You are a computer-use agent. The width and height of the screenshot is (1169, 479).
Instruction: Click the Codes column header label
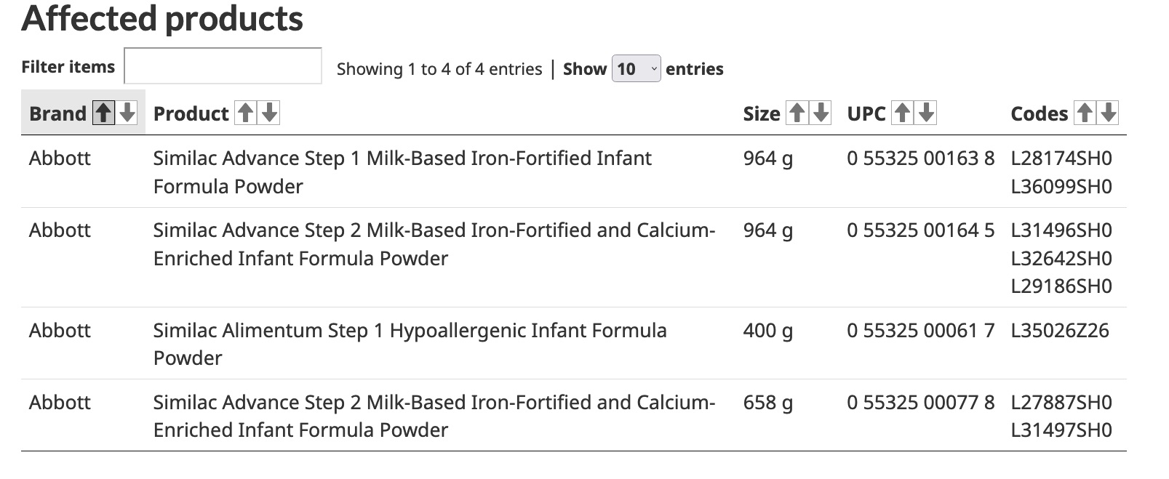click(1039, 113)
